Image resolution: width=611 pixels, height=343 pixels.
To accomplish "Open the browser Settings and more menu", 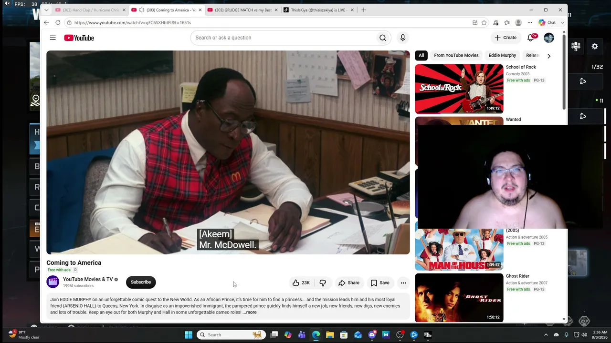I will click(x=529, y=22).
